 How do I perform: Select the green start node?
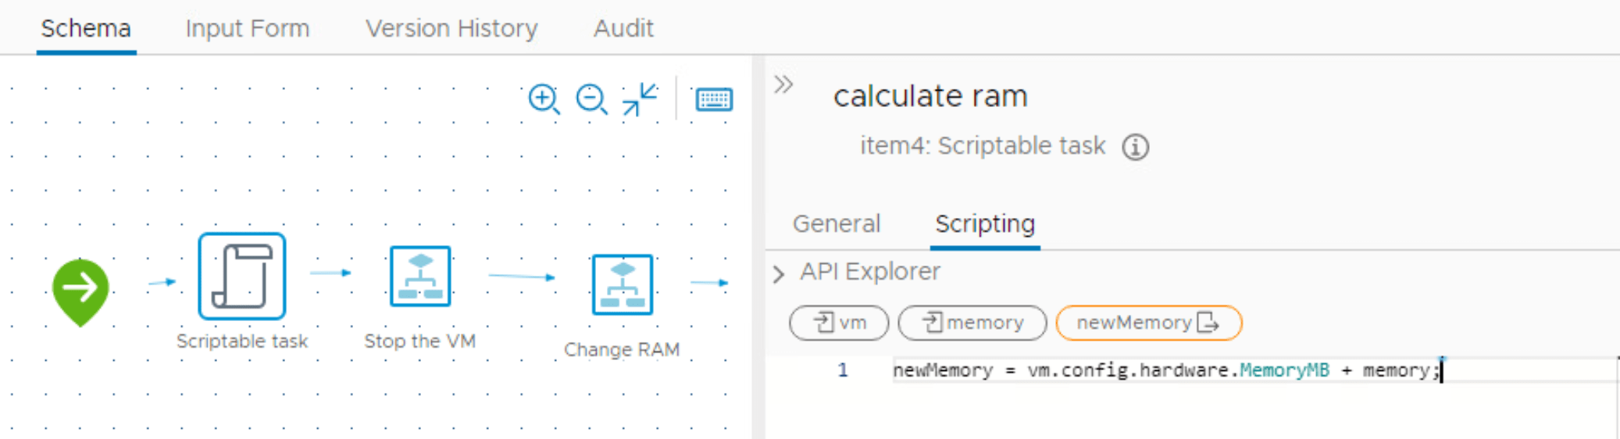point(80,292)
